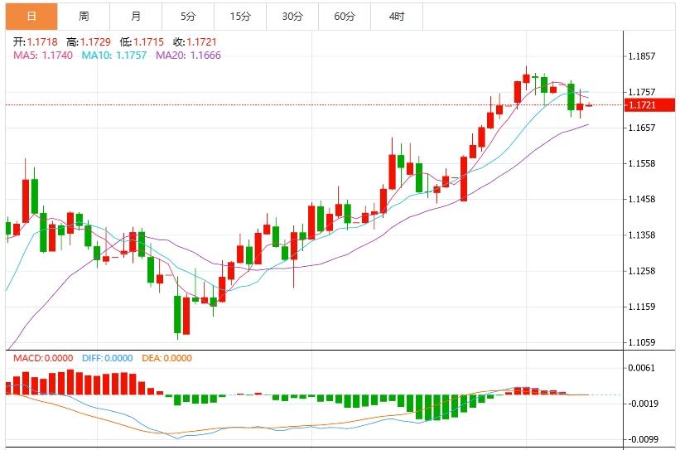
Task: Choose the 30分 chart interval
Action: 292,16
